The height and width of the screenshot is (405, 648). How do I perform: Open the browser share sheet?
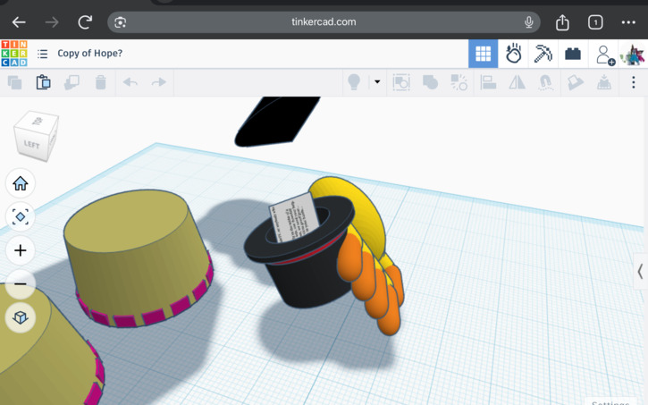[562, 22]
